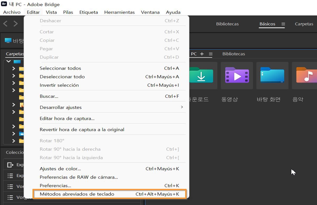Open Métodos abreviados de teclado
317x205 pixels.
(110, 194)
